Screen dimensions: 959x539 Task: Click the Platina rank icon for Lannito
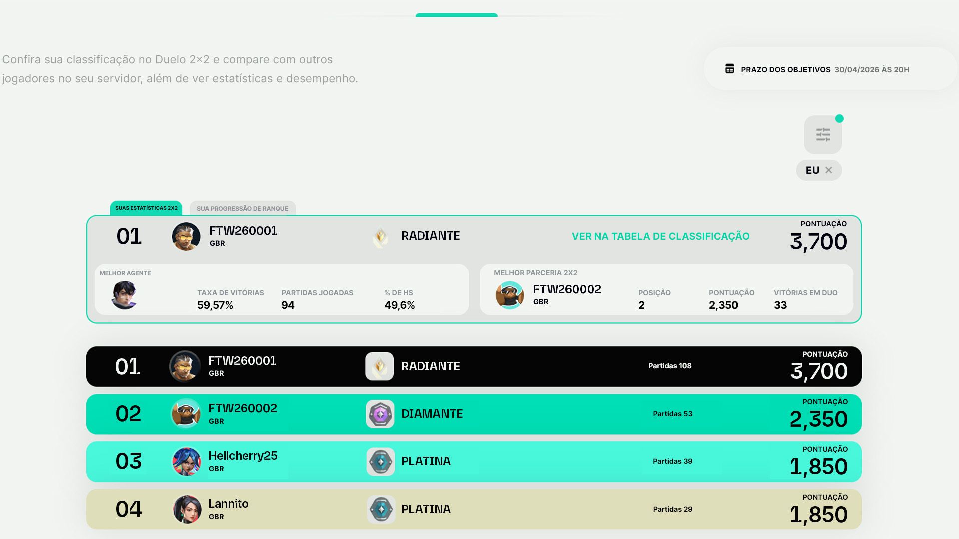pyautogui.click(x=380, y=509)
